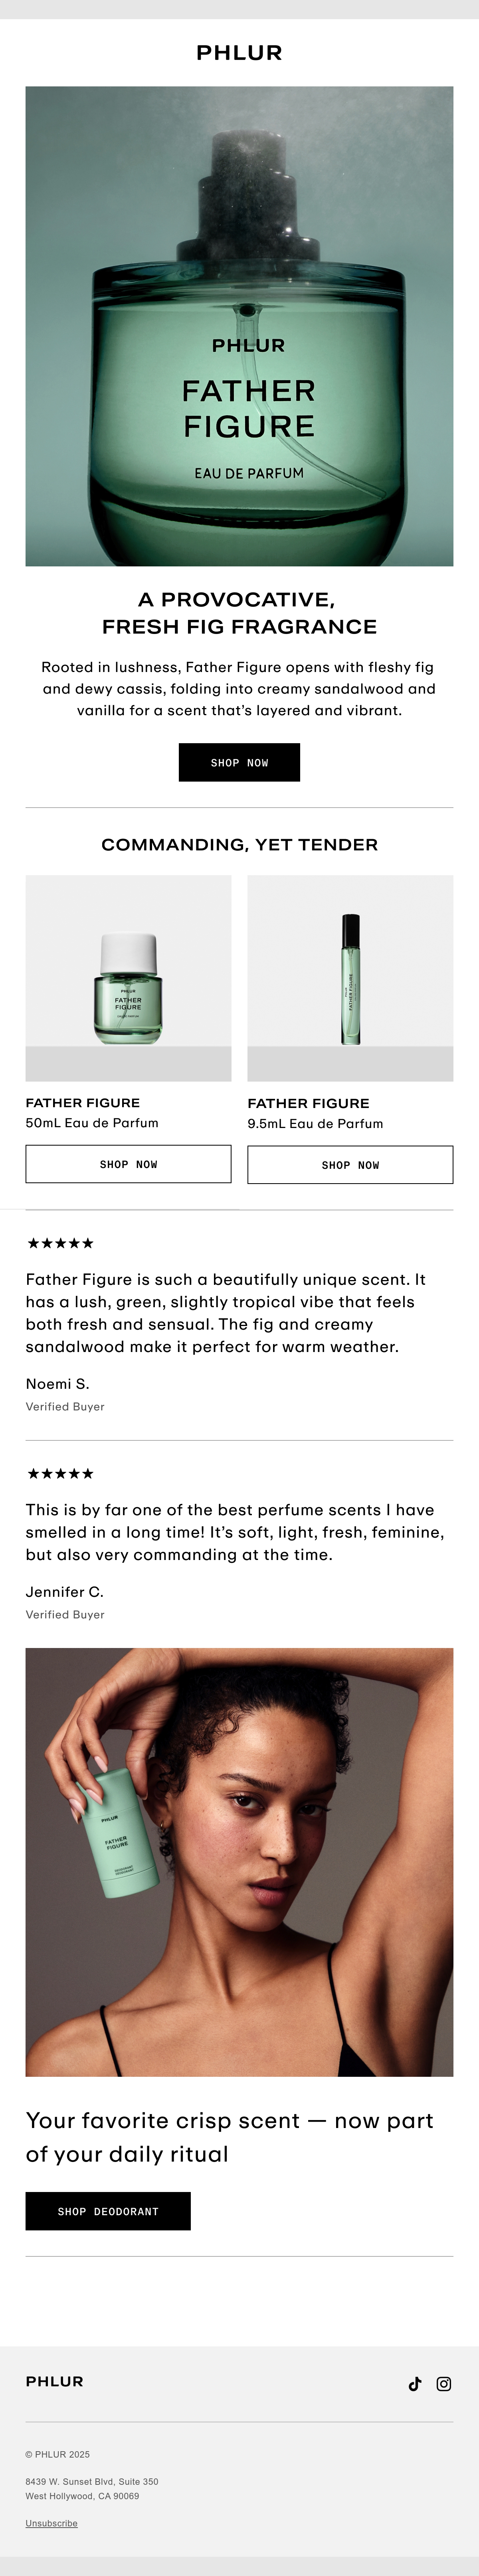The image size is (479, 2576).
Task: Open the deodorant model photo
Action: pos(239,1862)
